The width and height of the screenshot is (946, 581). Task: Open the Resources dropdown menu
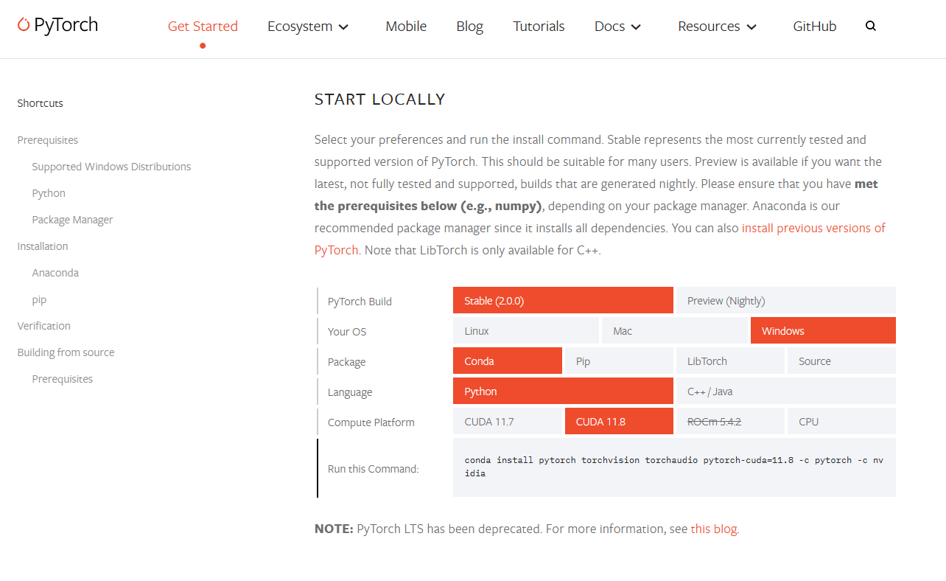click(717, 27)
